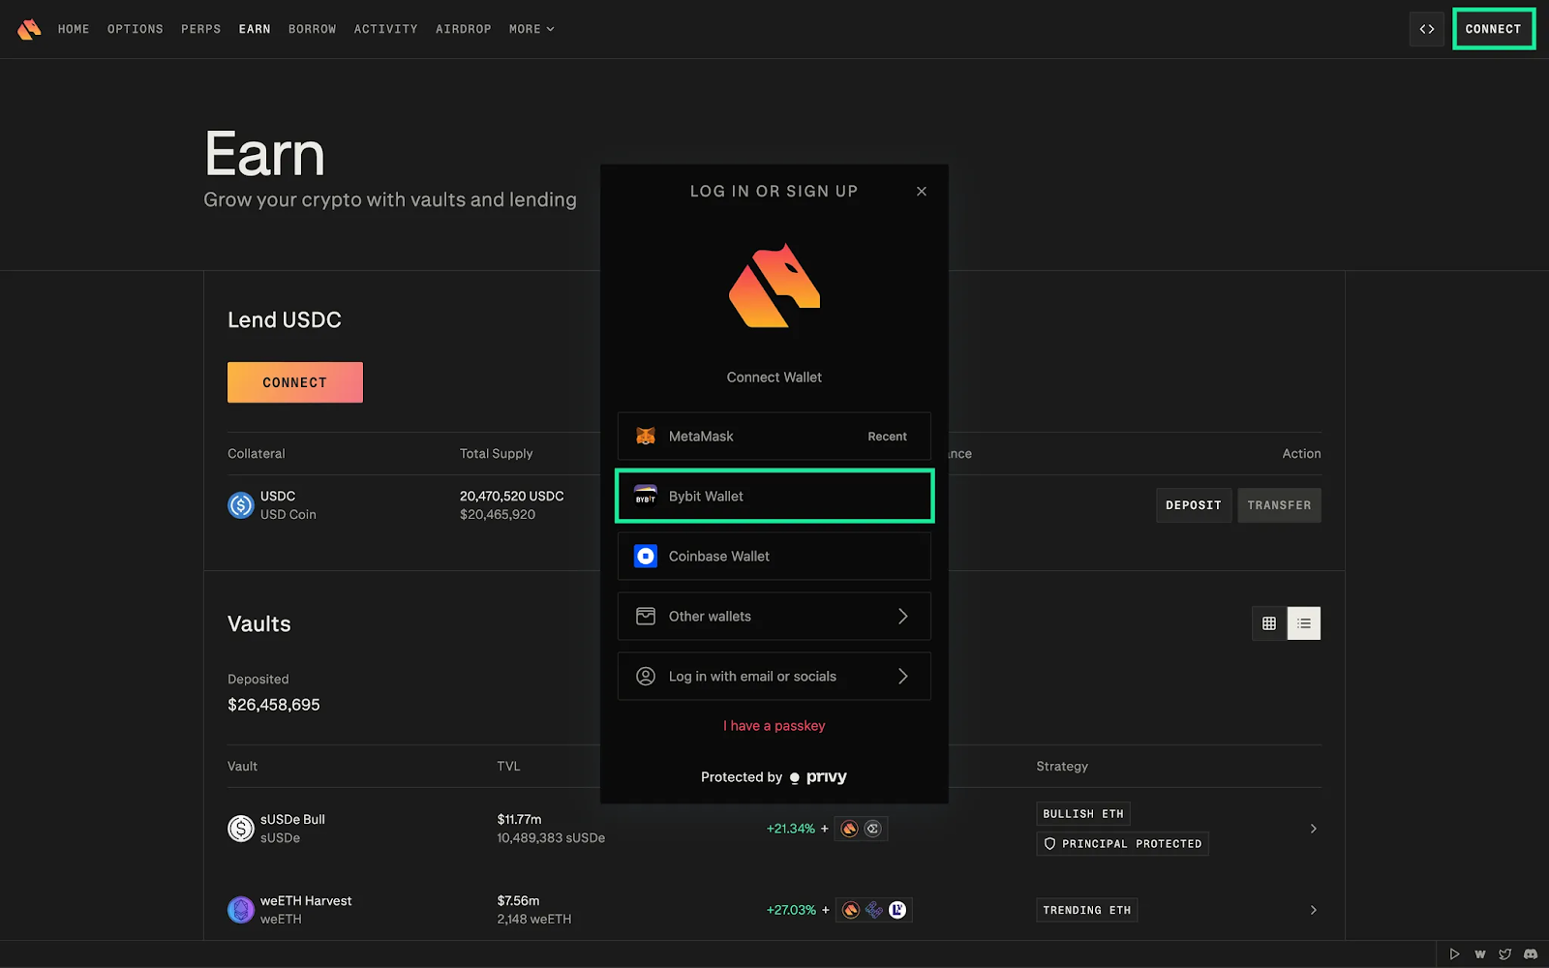This screenshot has height=968, width=1549.
Task: Click the play triangle icon in footer
Action: tap(1454, 954)
